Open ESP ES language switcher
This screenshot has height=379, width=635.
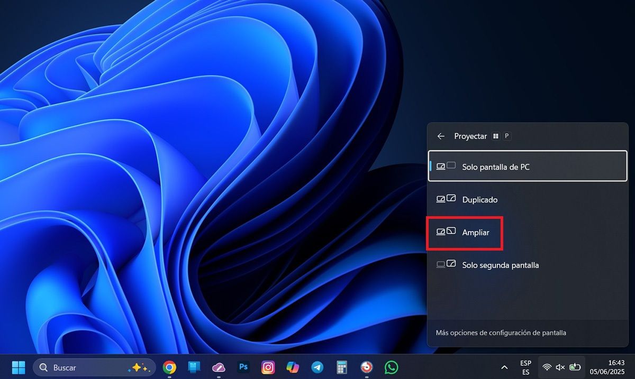click(x=525, y=367)
